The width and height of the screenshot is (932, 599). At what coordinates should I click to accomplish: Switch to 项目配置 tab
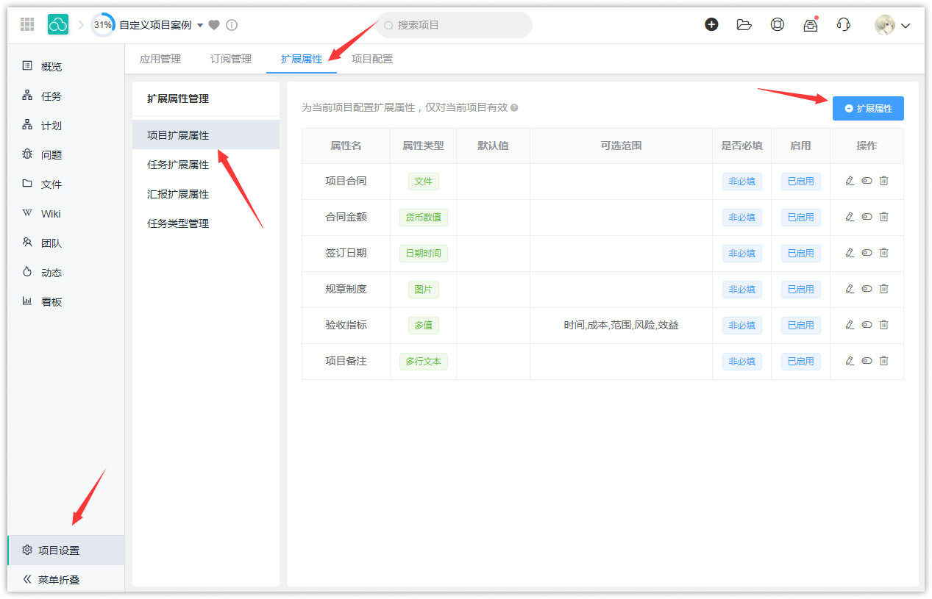(372, 59)
